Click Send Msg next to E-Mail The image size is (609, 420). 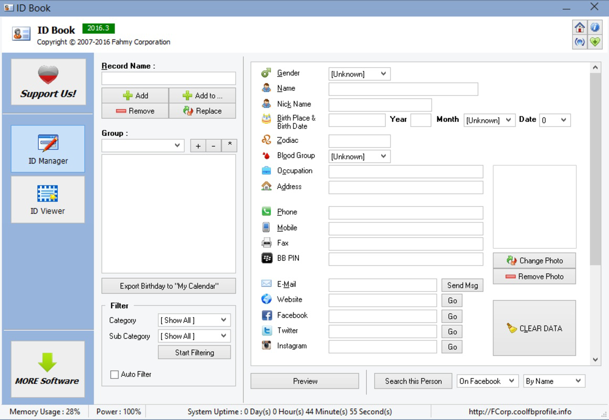coord(462,285)
